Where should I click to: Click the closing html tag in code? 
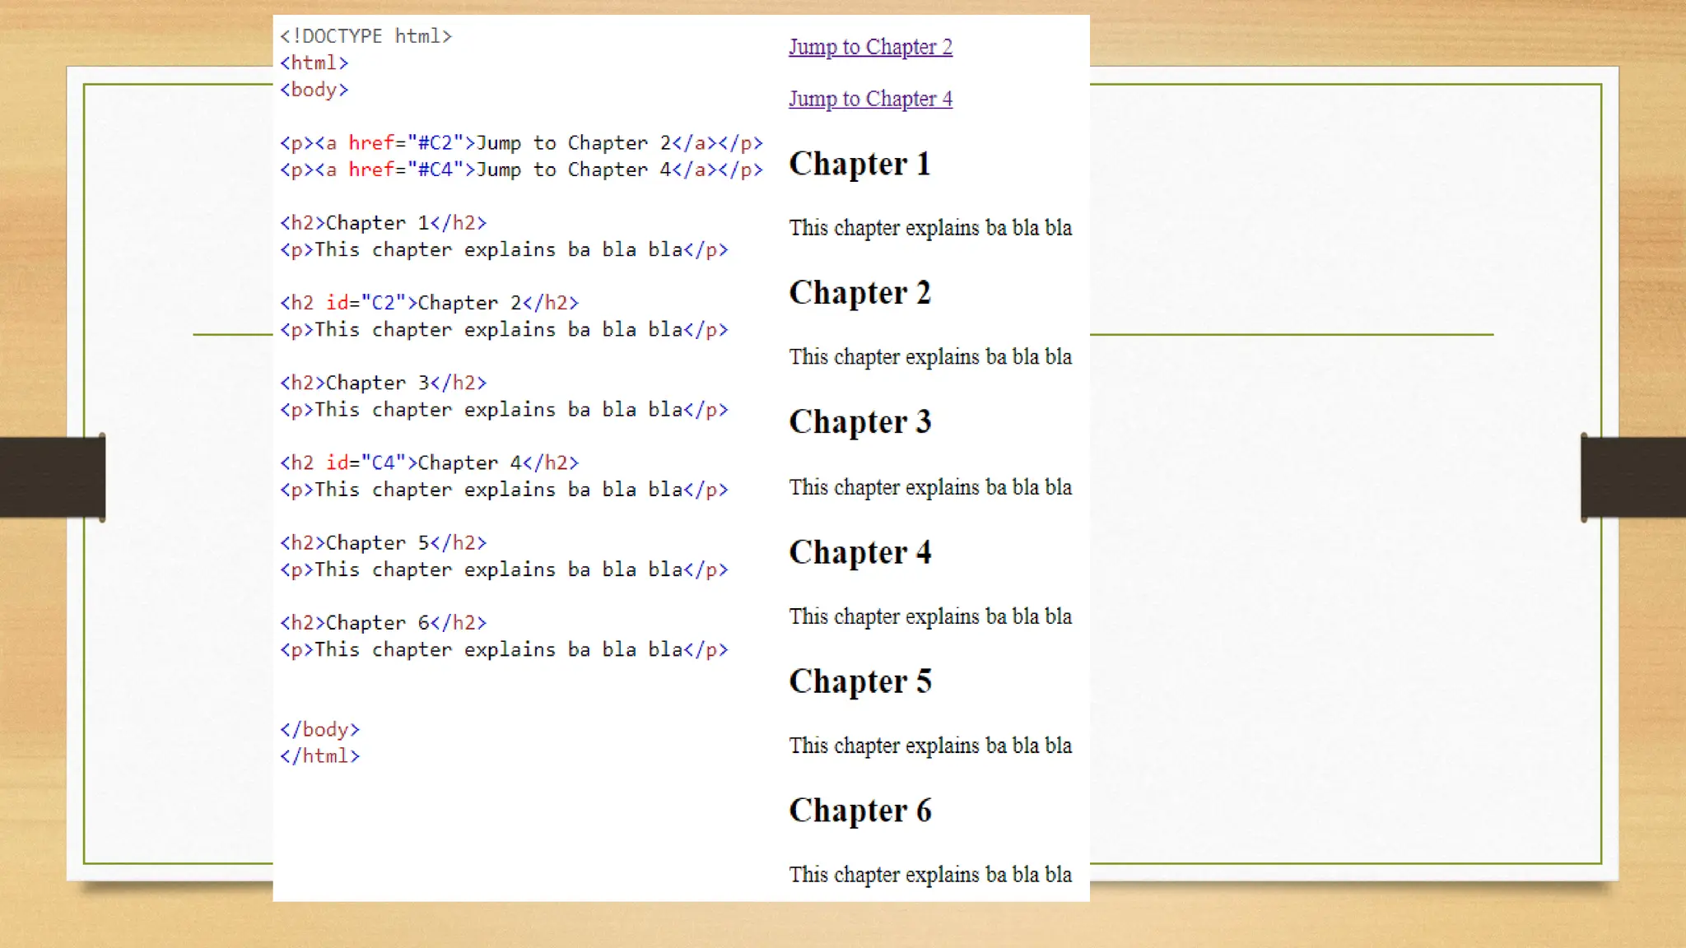click(319, 755)
